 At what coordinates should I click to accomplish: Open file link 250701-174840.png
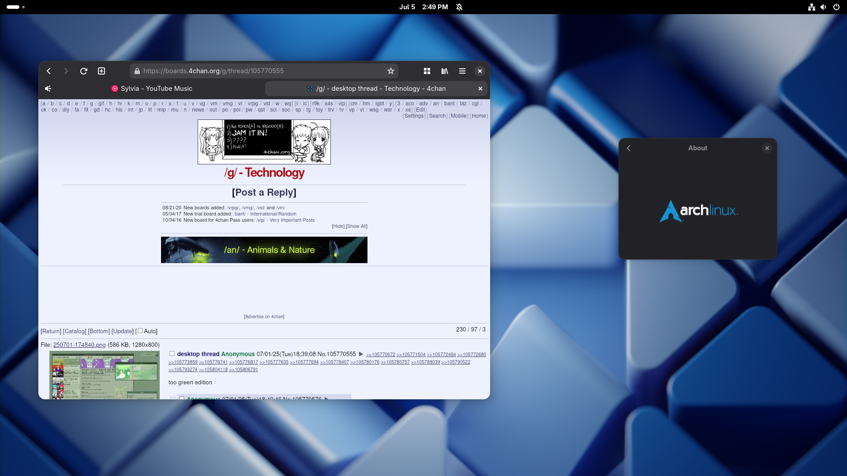point(79,345)
